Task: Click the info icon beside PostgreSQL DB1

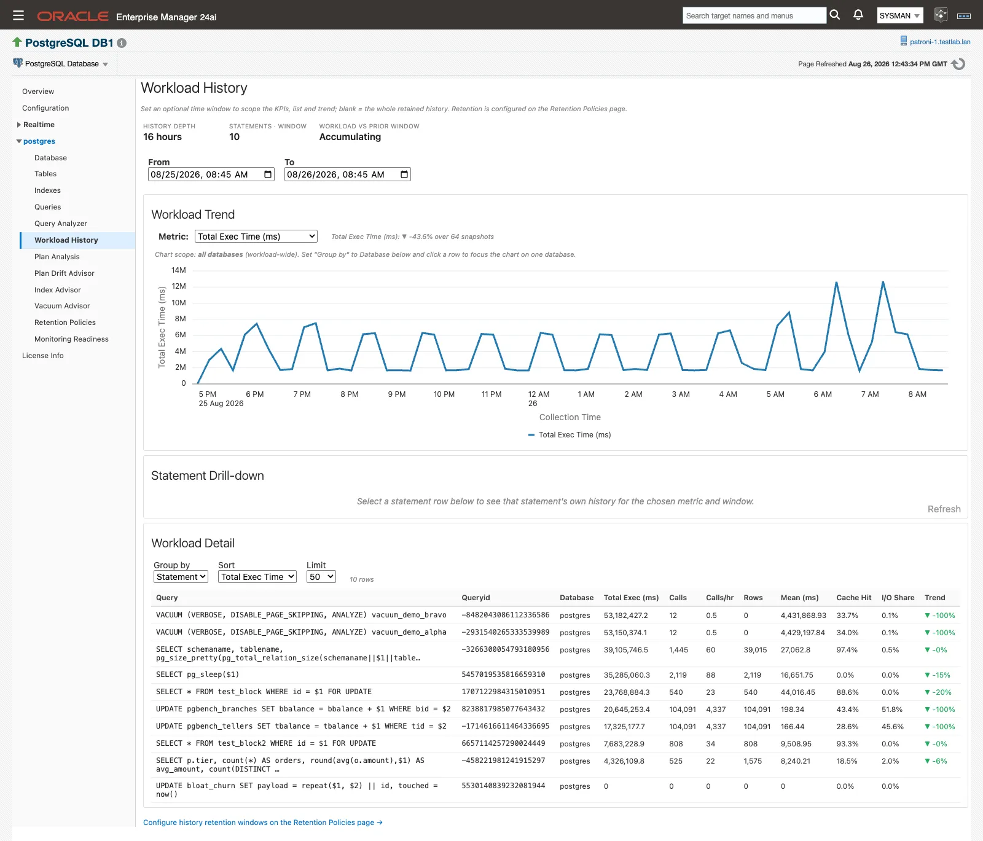Action: click(122, 43)
